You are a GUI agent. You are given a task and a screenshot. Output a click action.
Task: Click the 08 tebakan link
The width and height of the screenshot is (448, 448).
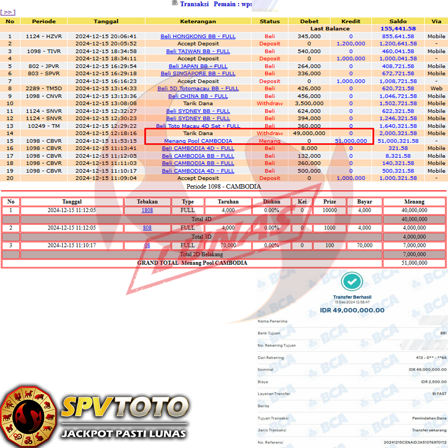[x=147, y=245]
